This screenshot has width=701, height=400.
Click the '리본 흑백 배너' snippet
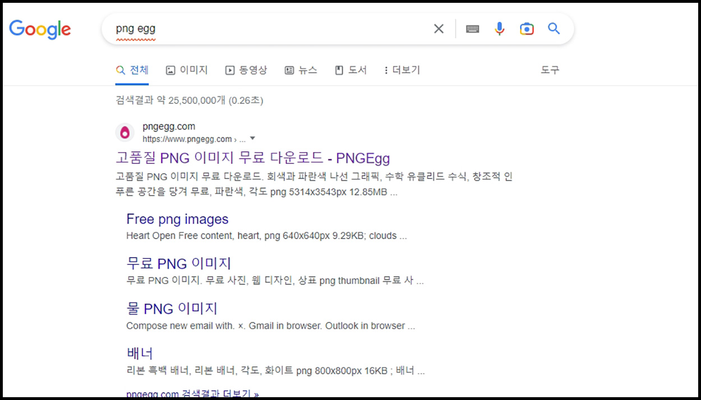coord(275,371)
